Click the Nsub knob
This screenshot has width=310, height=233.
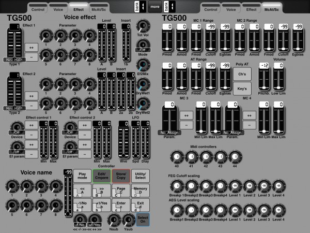(x=114, y=220)
